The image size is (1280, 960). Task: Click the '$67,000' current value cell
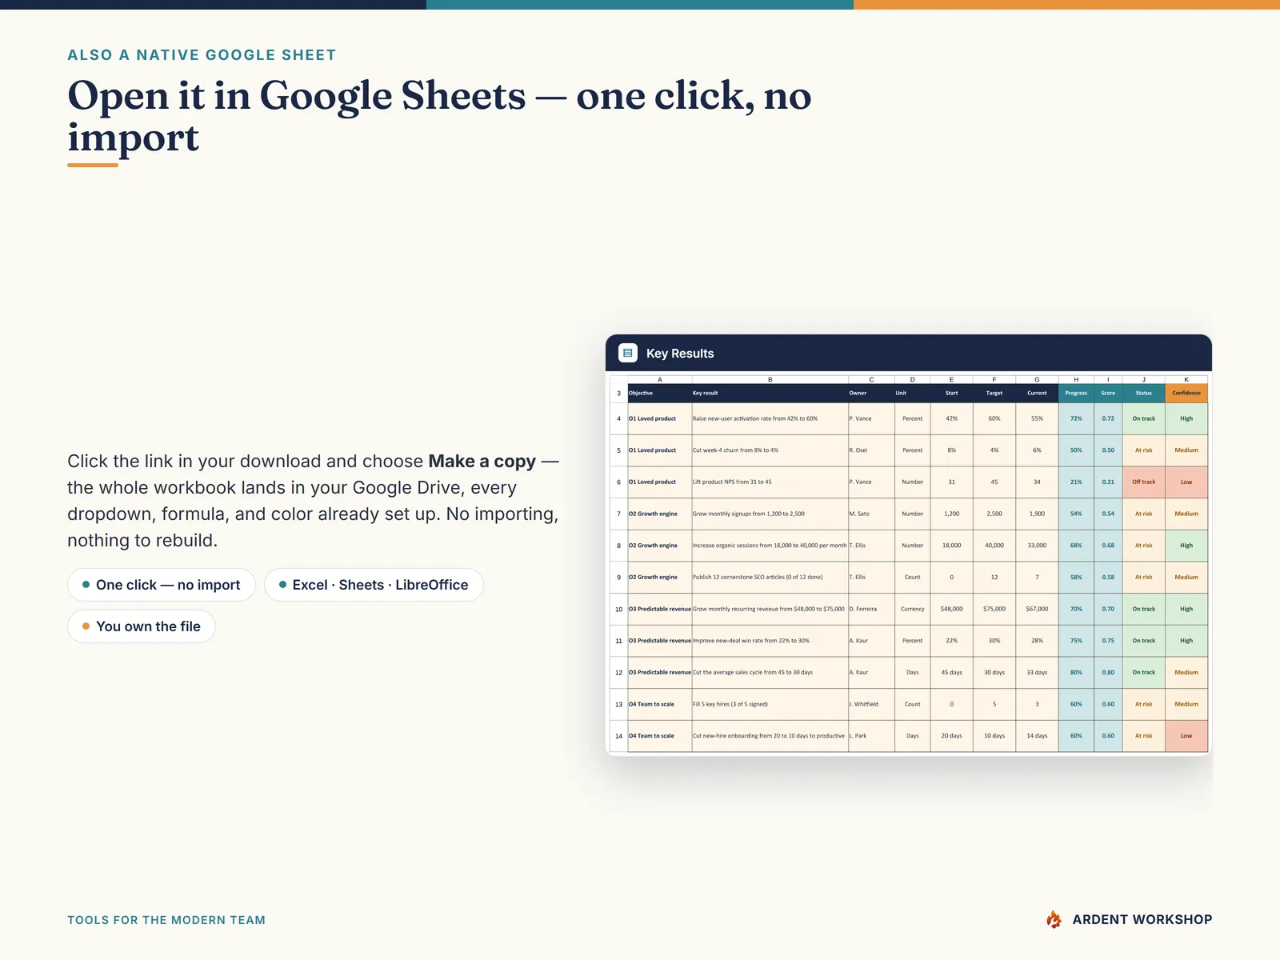tap(1037, 609)
